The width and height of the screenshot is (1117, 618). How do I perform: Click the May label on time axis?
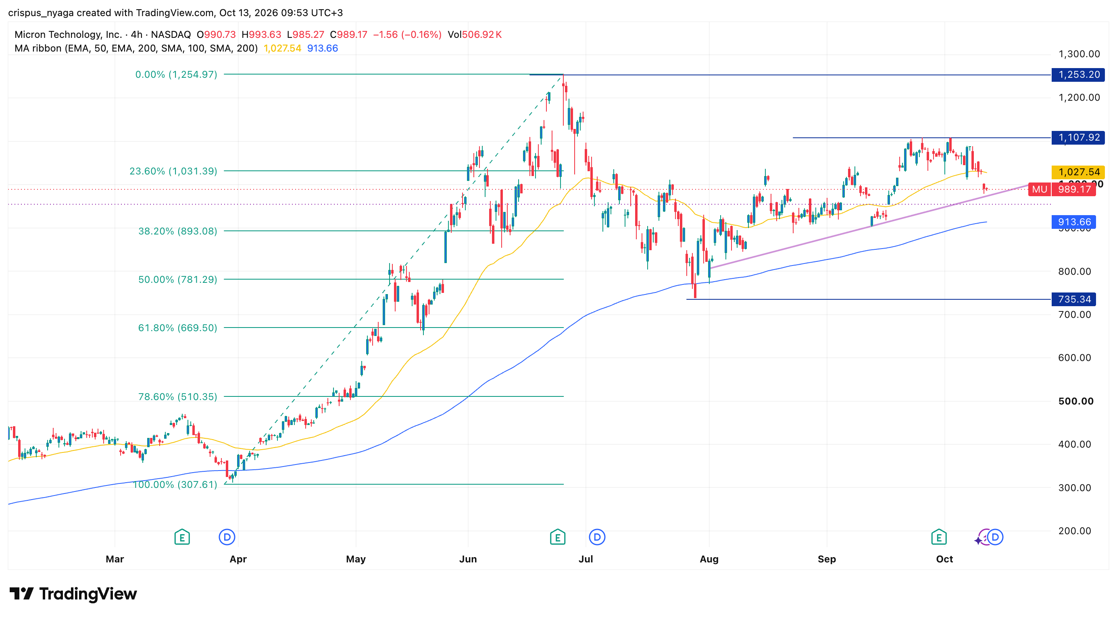tap(356, 559)
